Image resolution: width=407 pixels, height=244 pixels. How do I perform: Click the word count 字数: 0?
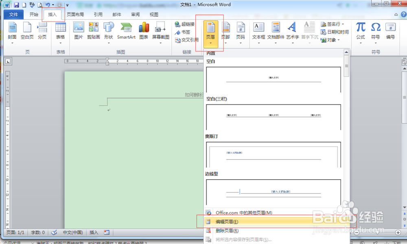(x=38, y=233)
